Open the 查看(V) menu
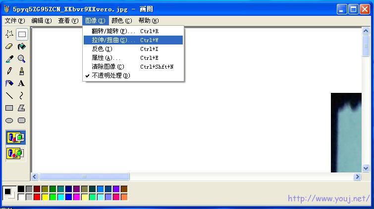Viewport: 374px width, 209px height. point(68,21)
